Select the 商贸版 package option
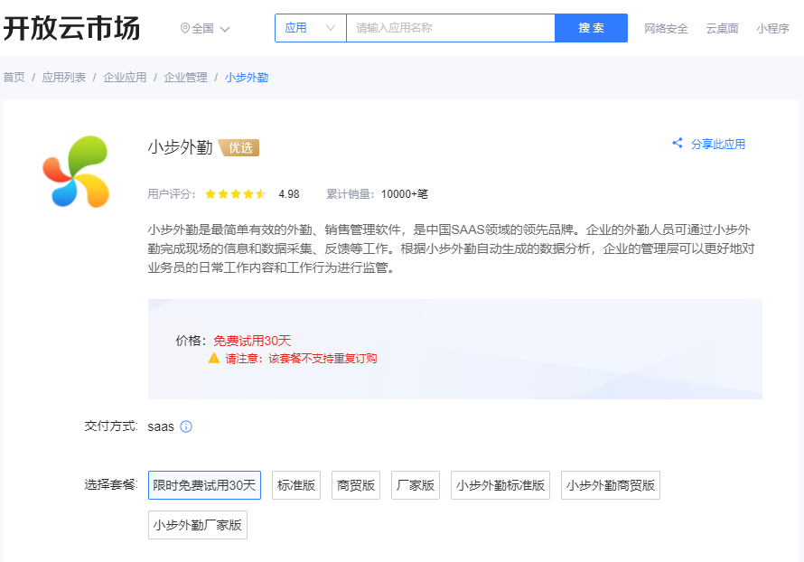804x562 pixels. (356, 485)
